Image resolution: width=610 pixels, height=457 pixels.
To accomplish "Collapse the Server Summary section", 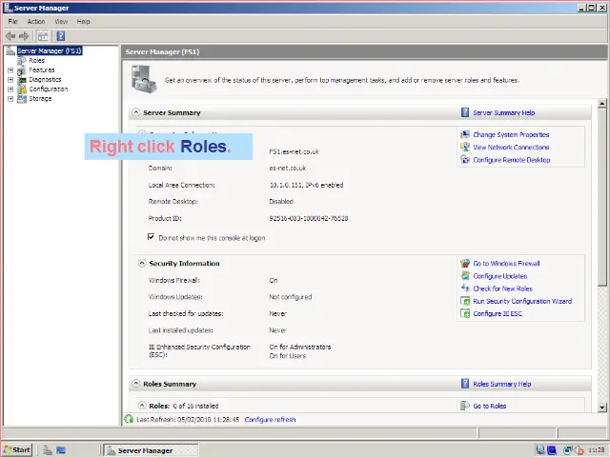I will (135, 112).
